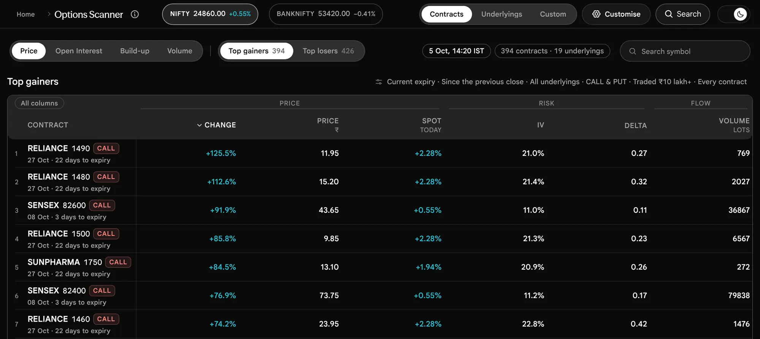Screen dimensions: 760x339
Task: Click the magnifier icon in Search symbol field
Action: 632,51
